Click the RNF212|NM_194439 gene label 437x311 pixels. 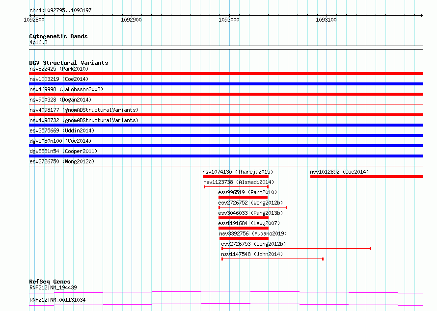tap(53, 287)
